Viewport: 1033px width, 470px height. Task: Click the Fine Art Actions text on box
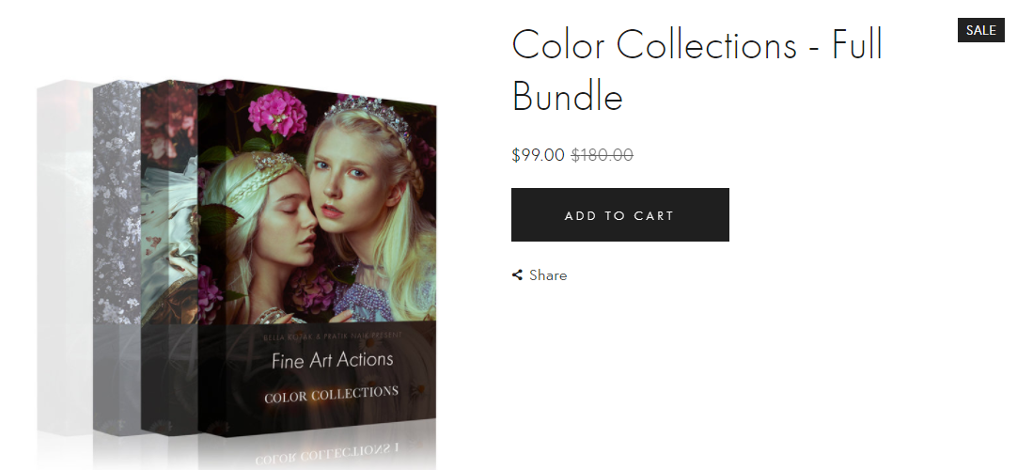pyautogui.click(x=332, y=360)
